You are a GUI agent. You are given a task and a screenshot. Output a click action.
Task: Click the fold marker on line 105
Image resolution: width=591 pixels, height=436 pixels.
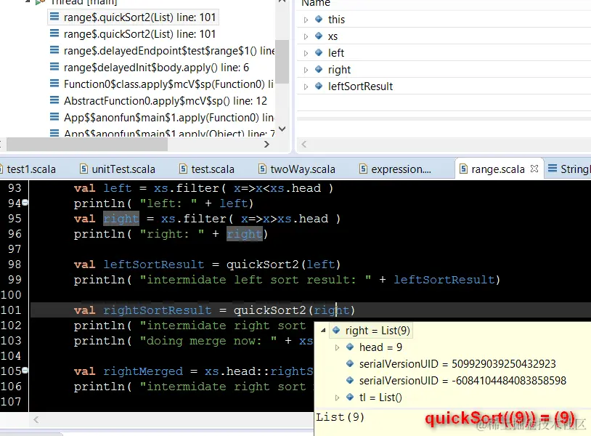25,371
